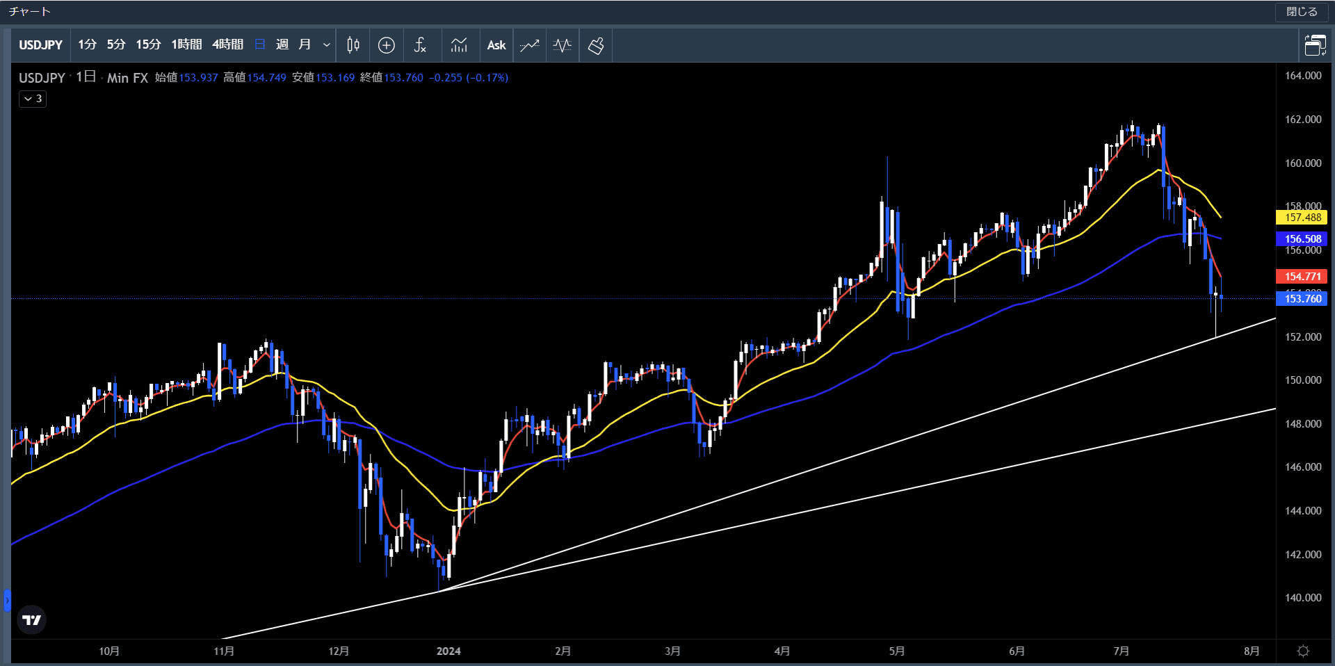Click the 164.000 price axis label
The image size is (1335, 666).
point(1303,76)
